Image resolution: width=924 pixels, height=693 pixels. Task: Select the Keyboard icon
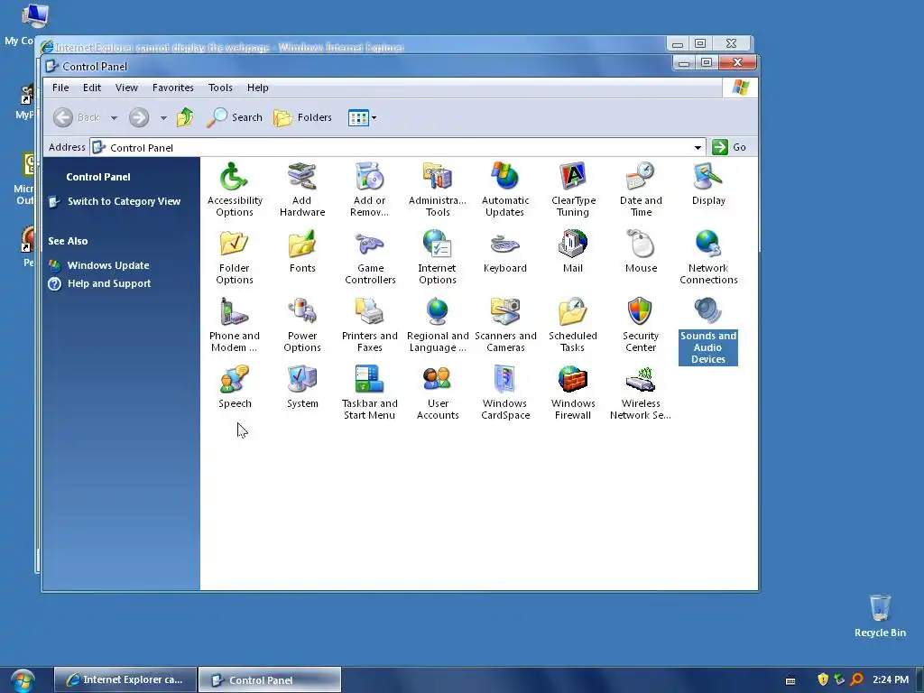[x=505, y=252]
